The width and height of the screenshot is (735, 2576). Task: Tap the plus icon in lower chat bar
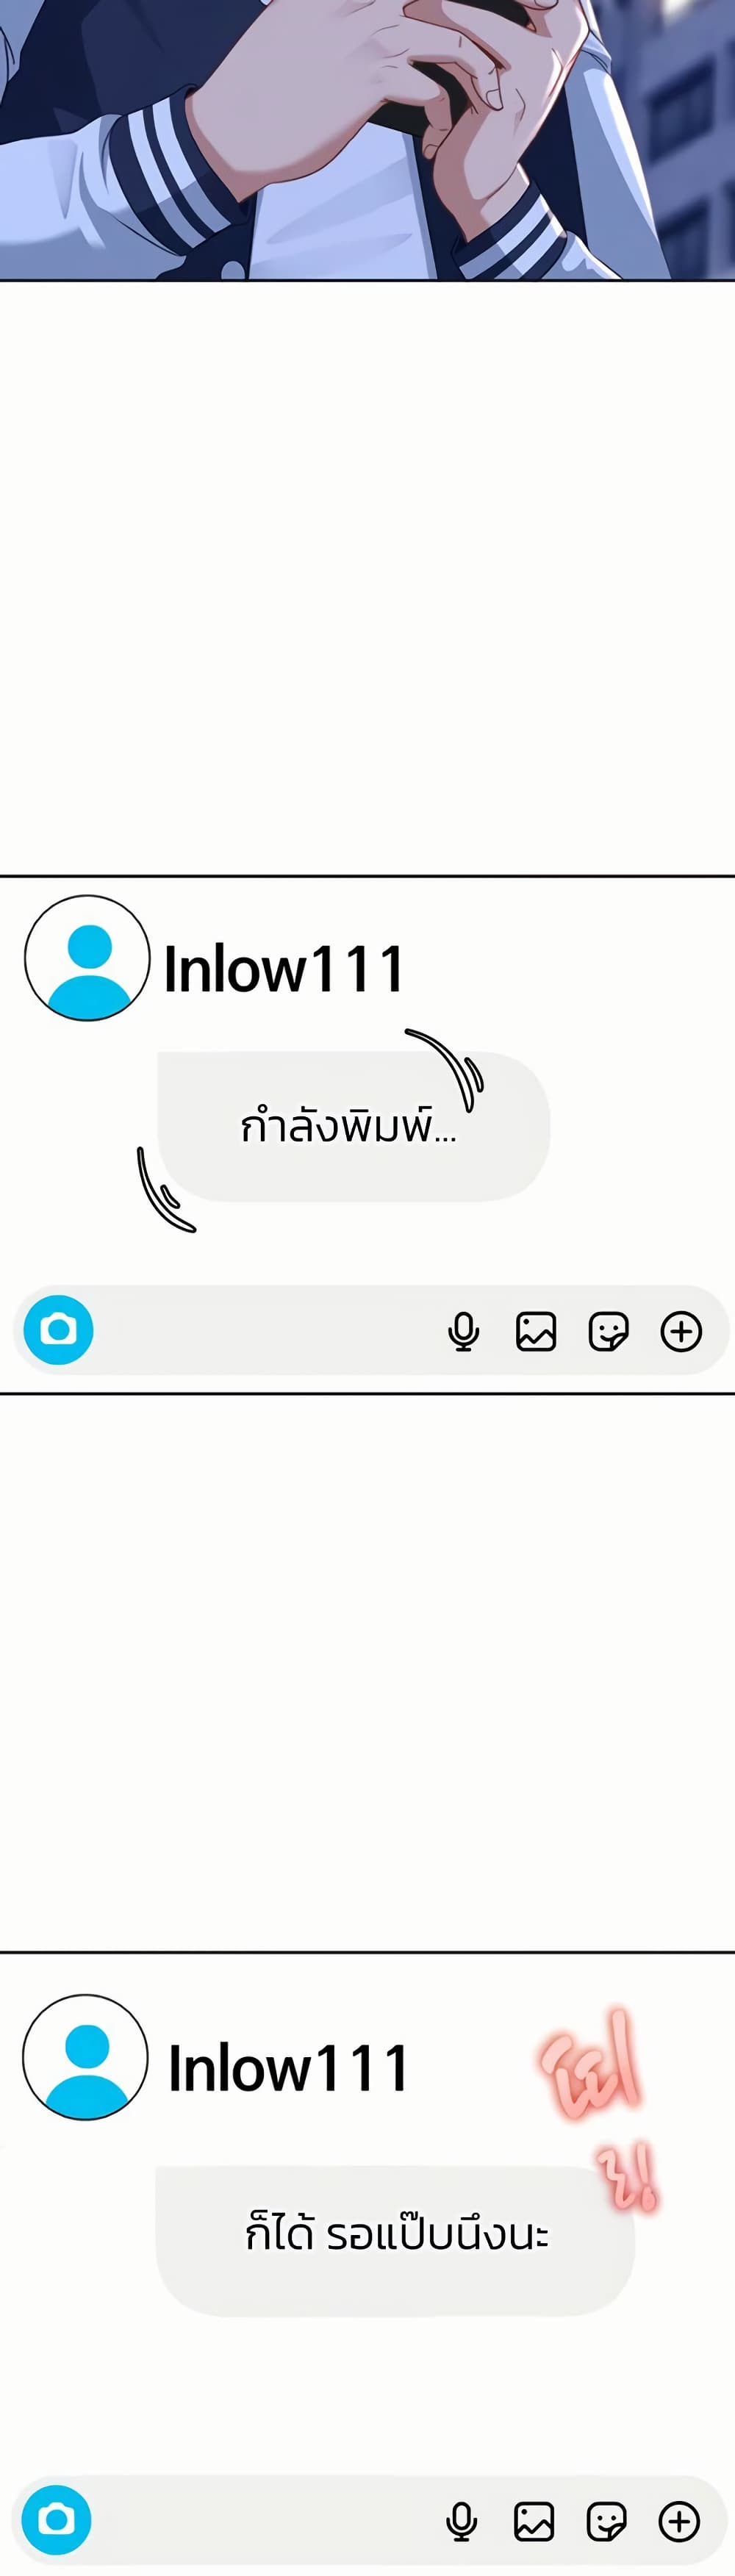coord(679,2522)
